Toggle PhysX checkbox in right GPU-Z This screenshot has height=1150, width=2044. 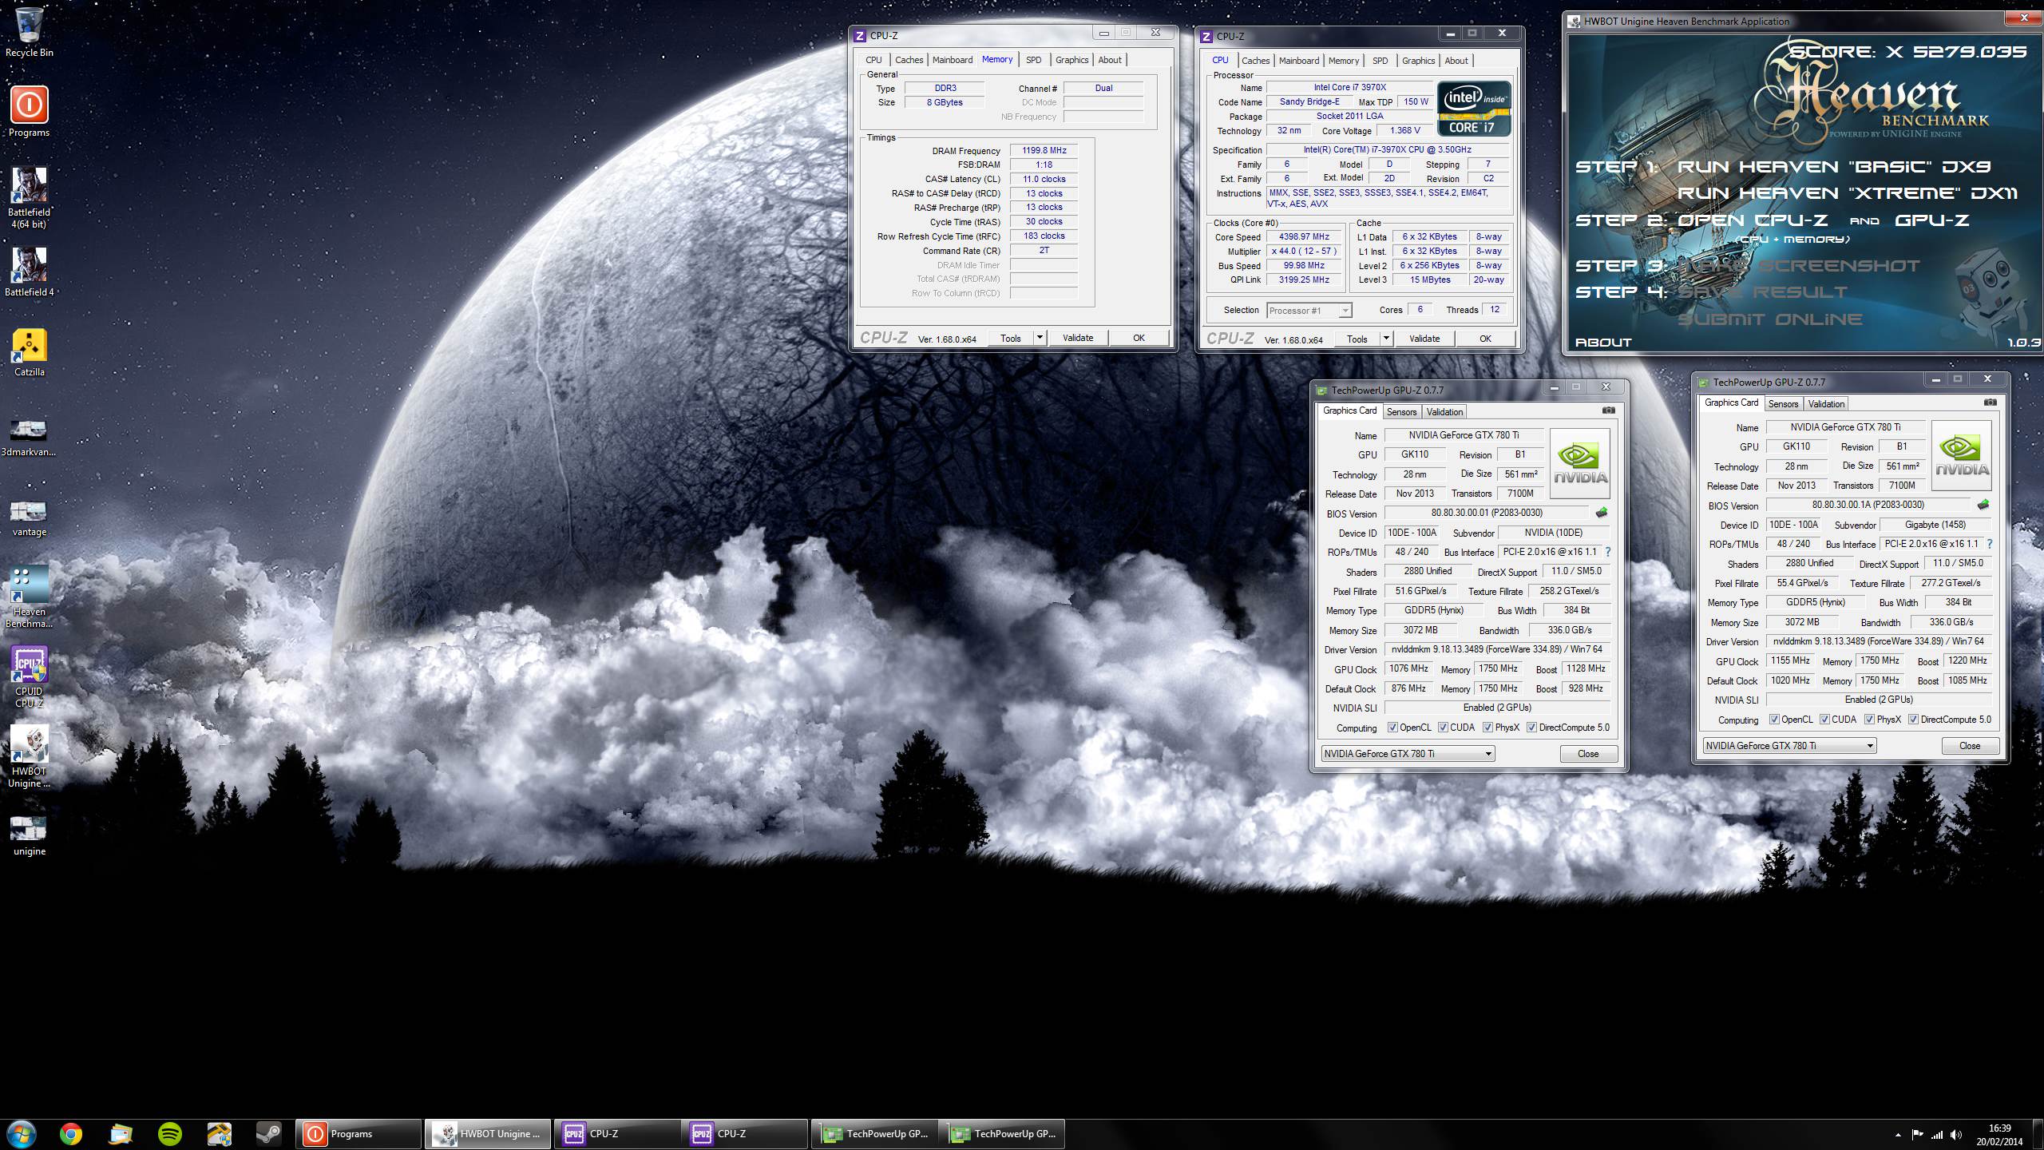pos(1869,720)
